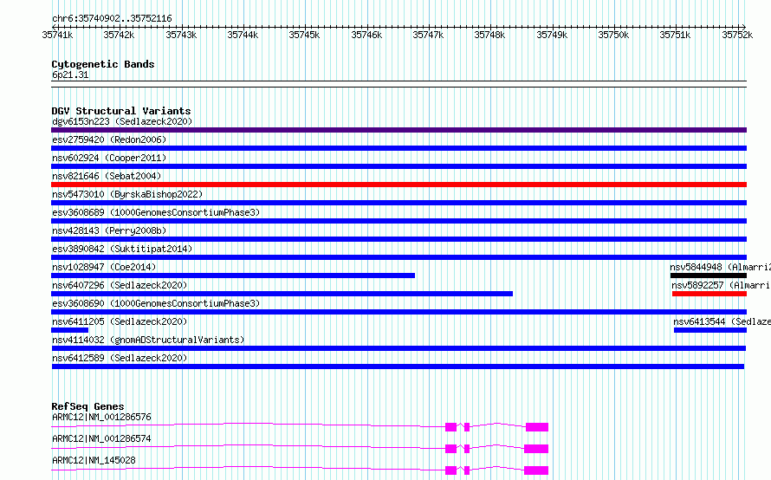Screen dimensions: 771x480
Task: Click the blue nsv6412589 feature bar
Action: [x=398, y=366]
